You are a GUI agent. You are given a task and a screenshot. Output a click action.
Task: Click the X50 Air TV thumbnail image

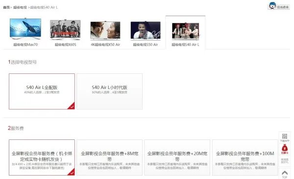point(105,30)
